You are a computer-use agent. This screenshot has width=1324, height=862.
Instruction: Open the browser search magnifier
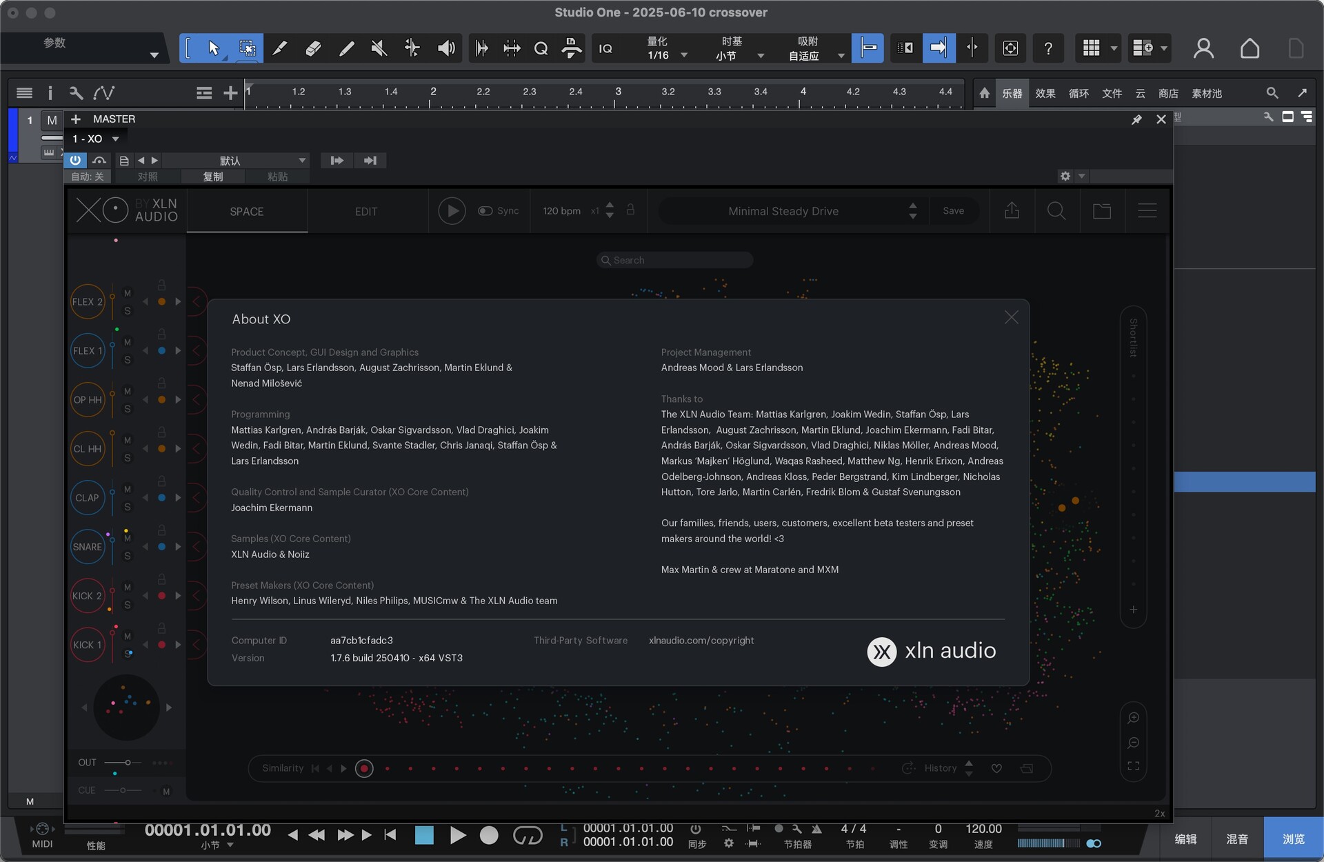[1272, 92]
